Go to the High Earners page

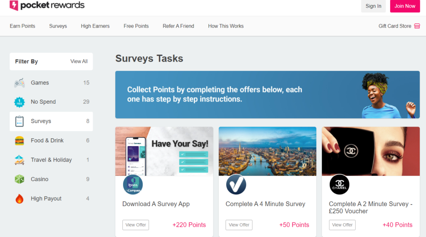click(95, 26)
